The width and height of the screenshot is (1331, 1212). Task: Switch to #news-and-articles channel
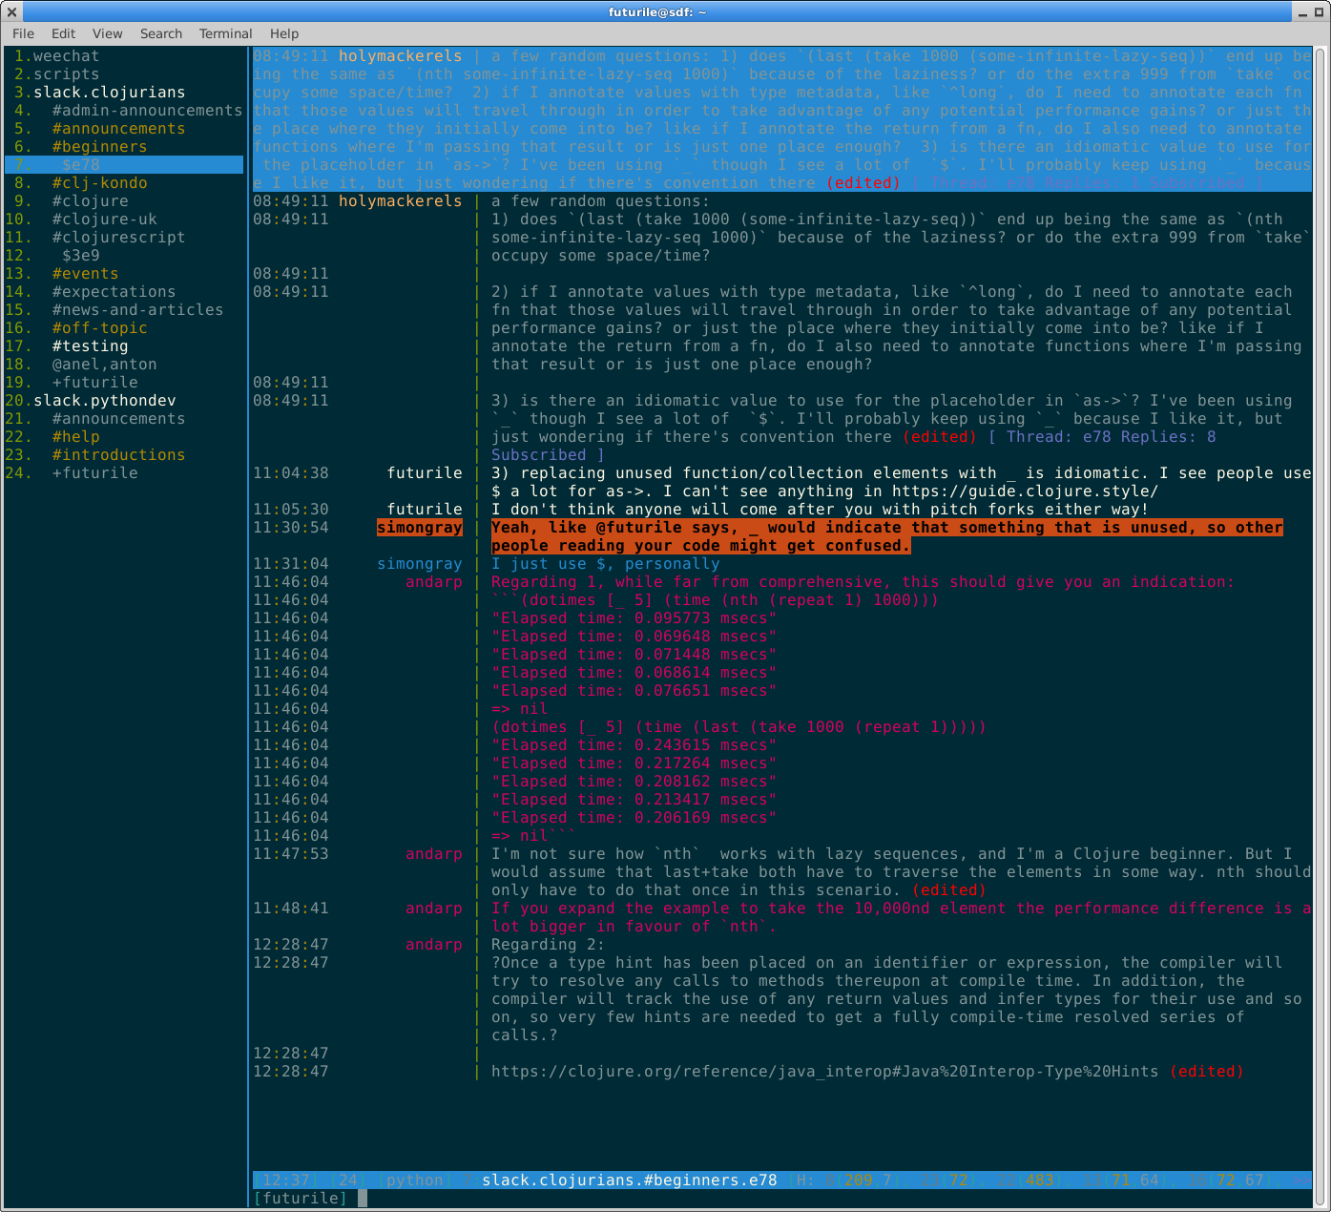[137, 310]
